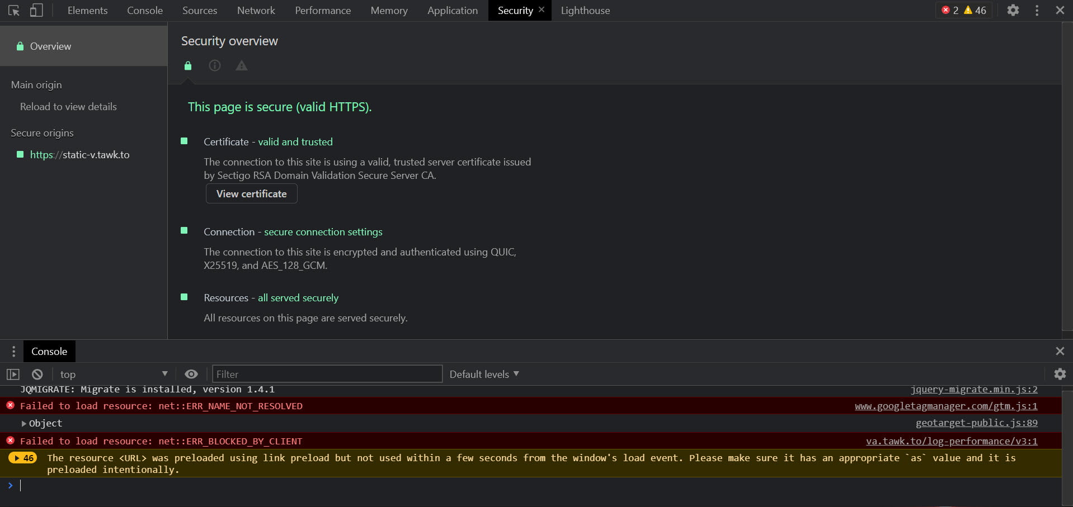
Task: Switch to the Lighthouse tab
Action: (x=585, y=11)
